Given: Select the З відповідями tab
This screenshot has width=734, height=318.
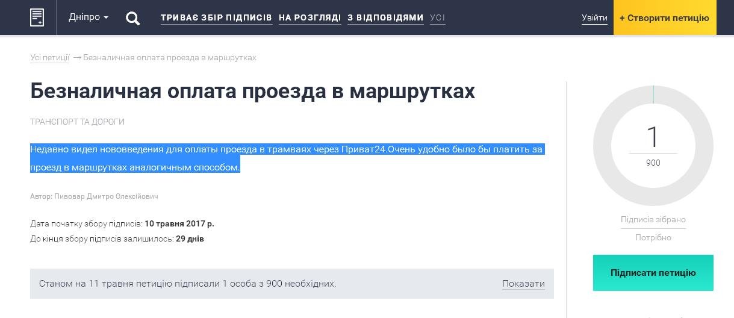Looking at the screenshot, I should (x=385, y=18).
